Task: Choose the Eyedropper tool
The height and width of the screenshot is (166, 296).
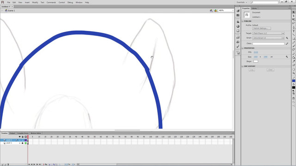Action: coord(294,61)
